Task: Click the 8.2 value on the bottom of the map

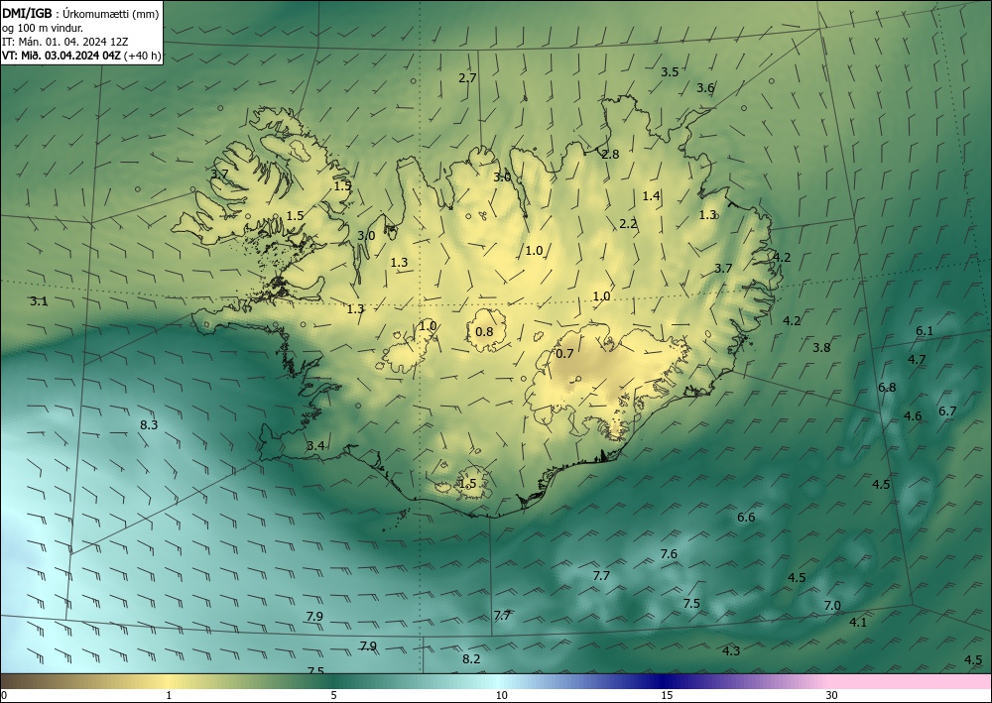Action: [x=471, y=659]
